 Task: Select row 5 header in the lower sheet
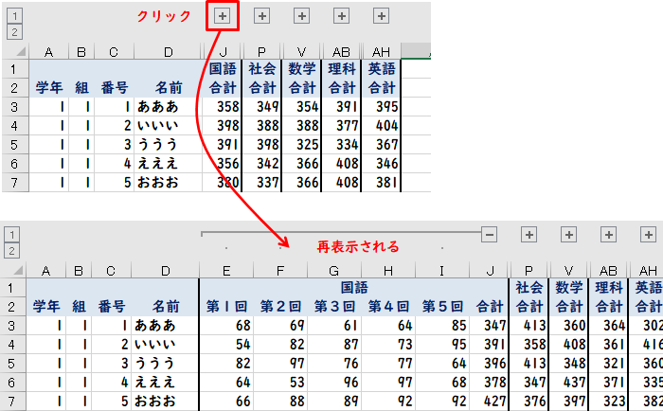pyautogui.click(x=13, y=363)
